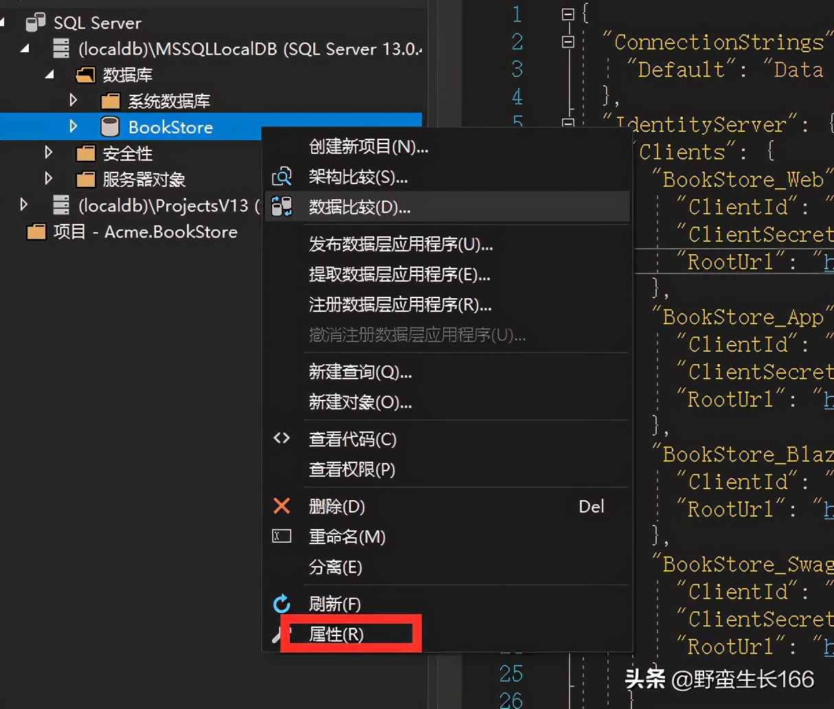Choose 新建查询(Q)... menu entry
Viewport: 834px width, 709px height.
click(360, 372)
